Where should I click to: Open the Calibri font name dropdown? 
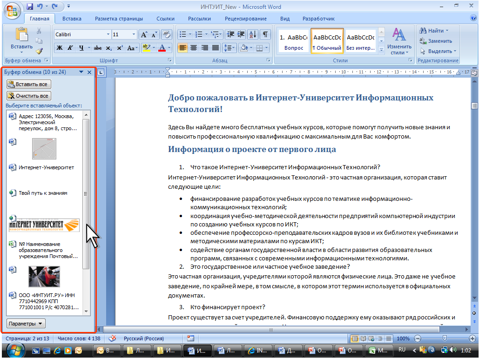click(x=108, y=34)
